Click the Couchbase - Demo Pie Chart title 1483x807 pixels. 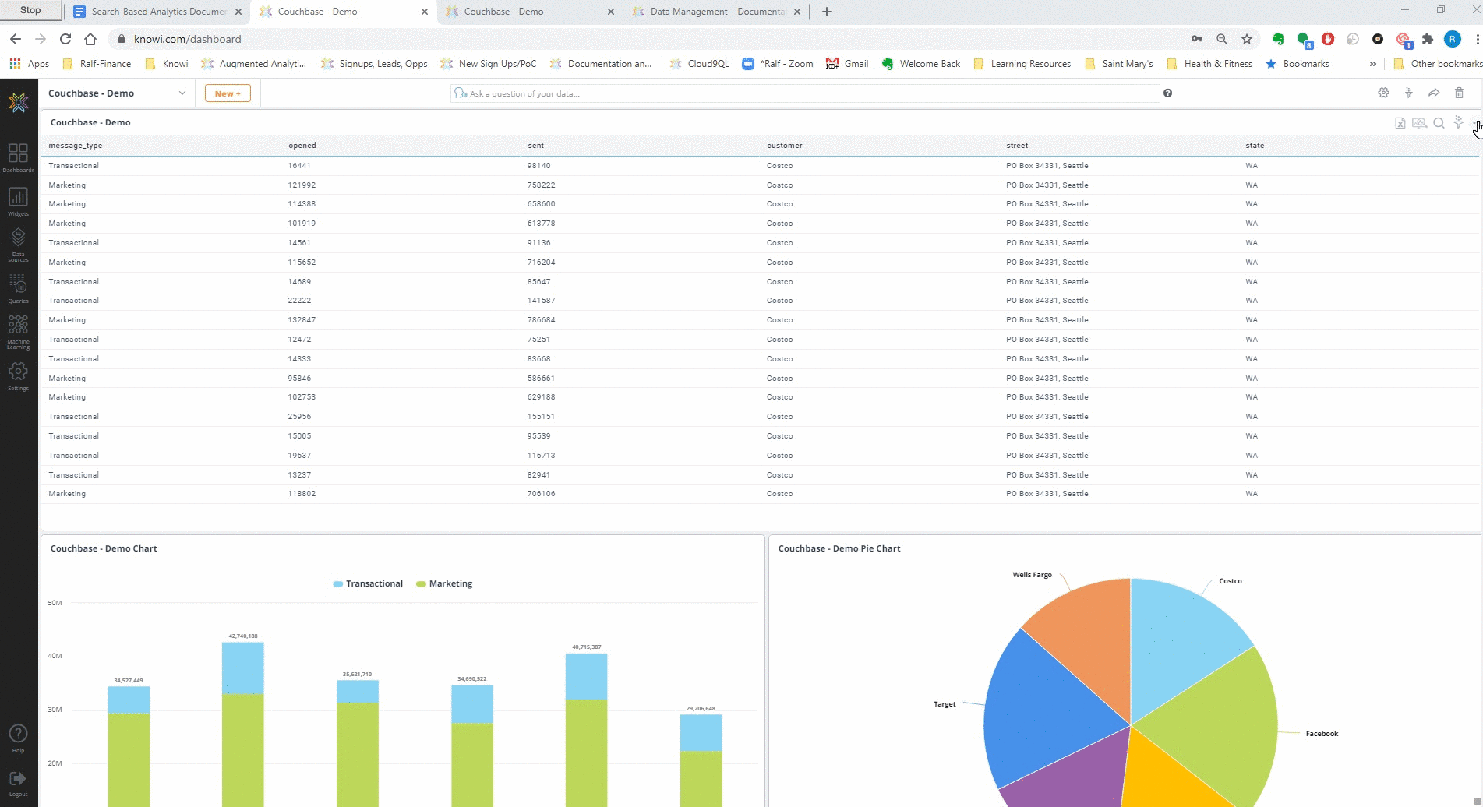click(x=839, y=548)
